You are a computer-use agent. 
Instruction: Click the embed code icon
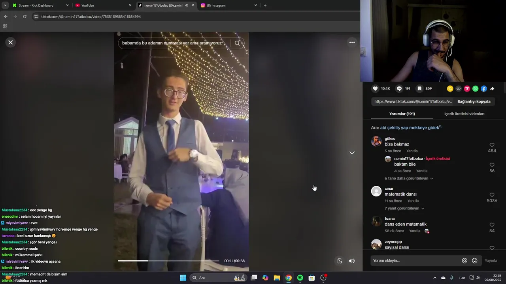point(459,89)
